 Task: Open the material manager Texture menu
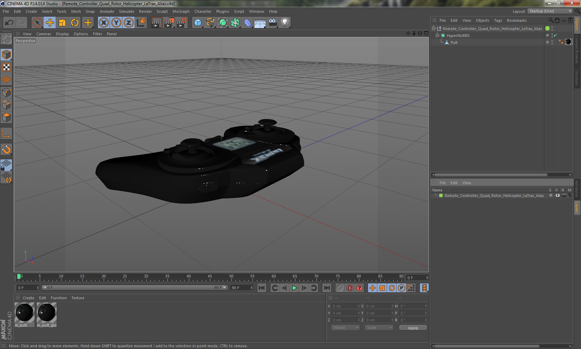click(78, 298)
